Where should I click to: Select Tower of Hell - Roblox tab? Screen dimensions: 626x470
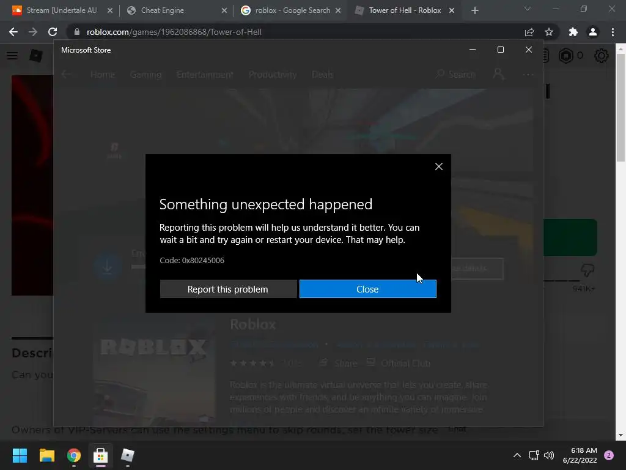click(x=403, y=10)
